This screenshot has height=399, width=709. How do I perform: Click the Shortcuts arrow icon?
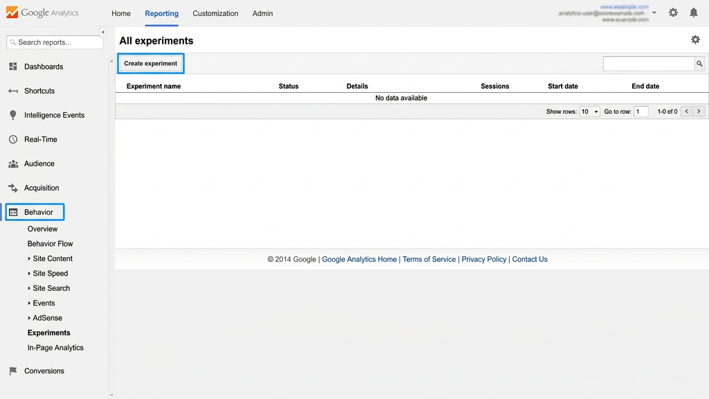(13, 91)
